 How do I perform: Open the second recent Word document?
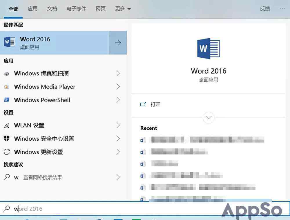pyautogui.click(x=174, y=152)
